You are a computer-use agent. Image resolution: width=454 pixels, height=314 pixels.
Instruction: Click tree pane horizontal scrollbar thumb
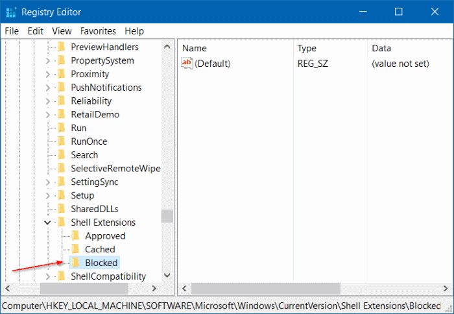pos(84,288)
